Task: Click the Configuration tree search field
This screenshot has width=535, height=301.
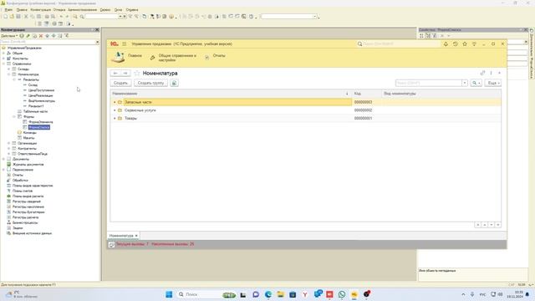Action: pos(48,42)
